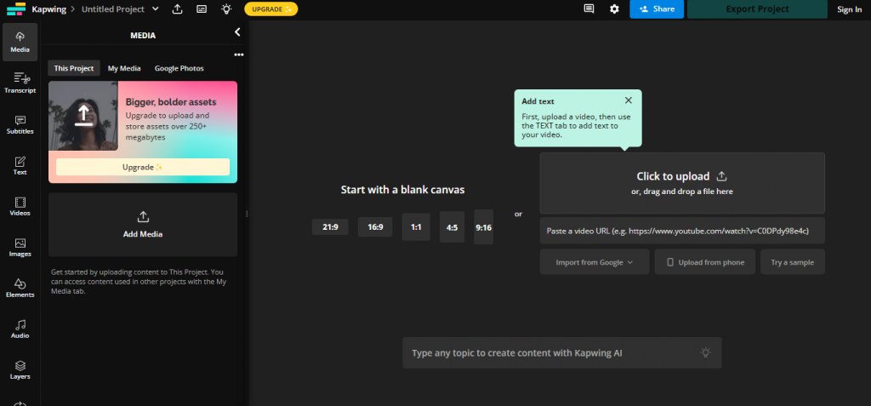Expand the Import from Google dropdown
The width and height of the screenshot is (871, 406).
pos(595,262)
